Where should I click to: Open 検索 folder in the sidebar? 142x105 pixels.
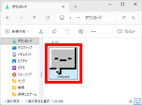tap(18, 87)
